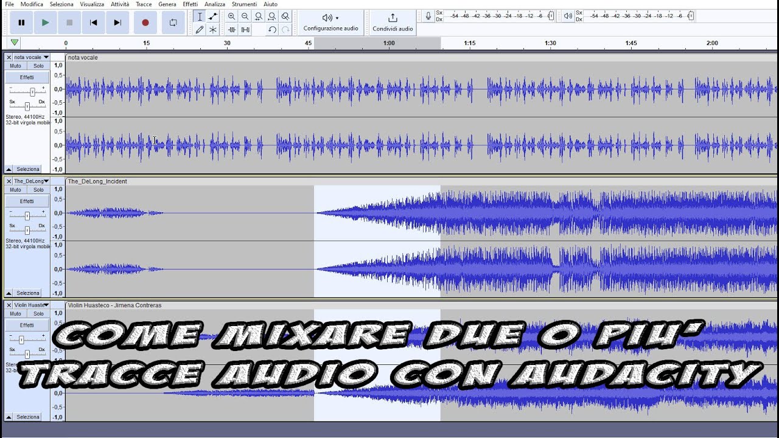Open the Analizza menu
This screenshot has height=438, width=779.
(215, 4)
